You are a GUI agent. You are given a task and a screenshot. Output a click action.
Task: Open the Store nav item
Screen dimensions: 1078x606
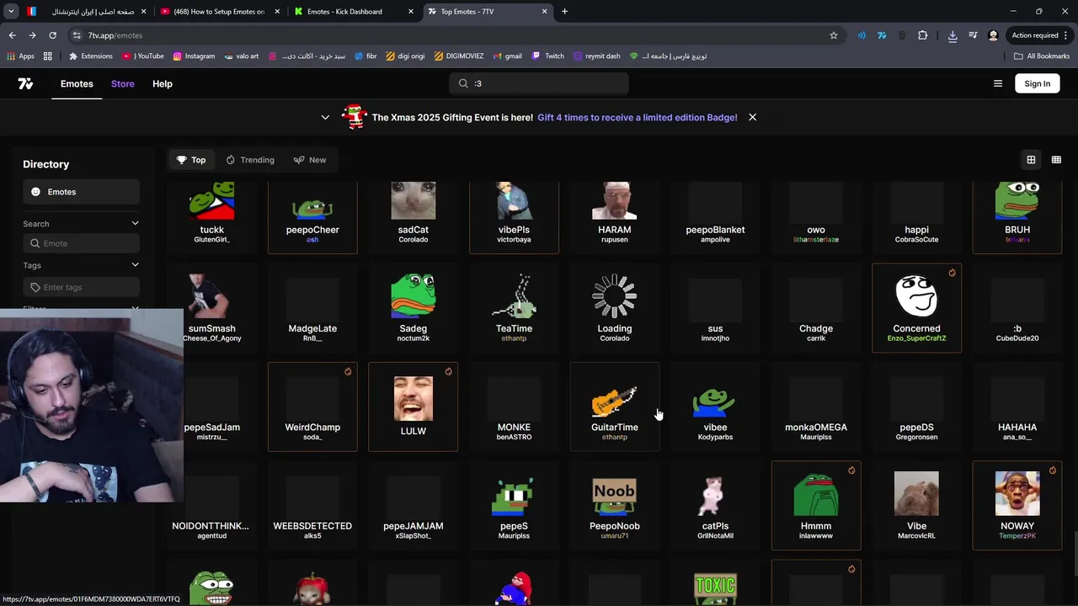point(123,83)
